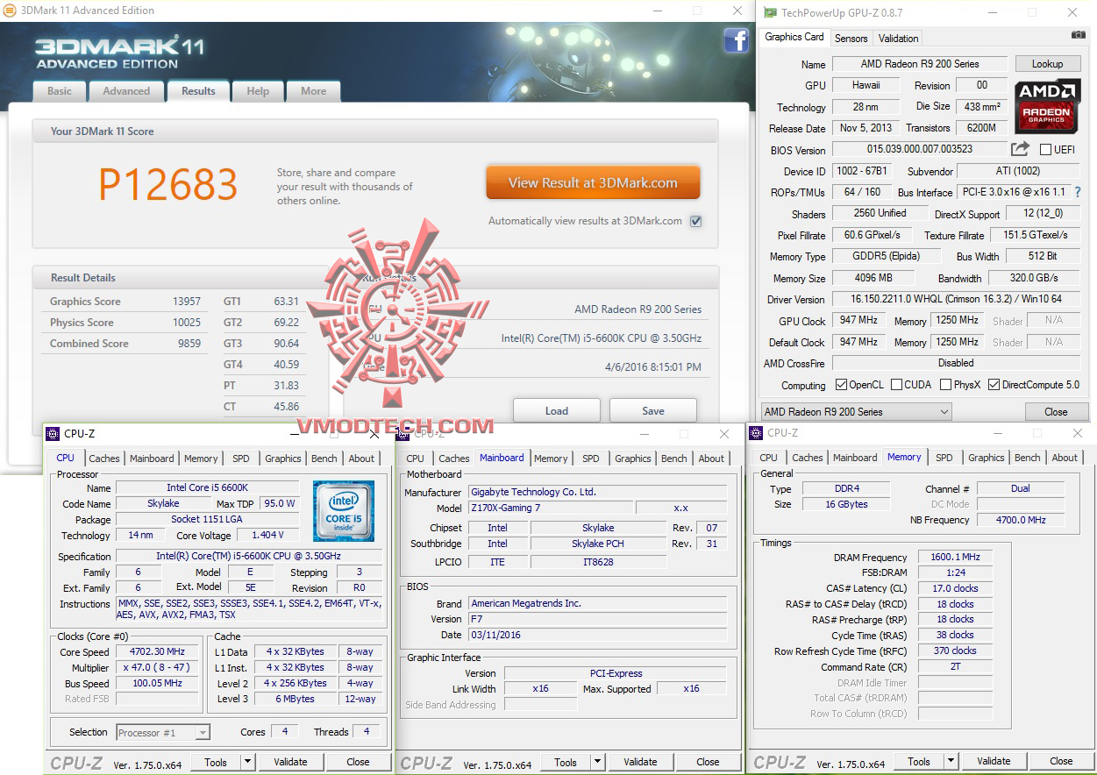Click the Facebook share icon in 3DMark 11
1097x775 pixels.
pyautogui.click(x=736, y=40)
